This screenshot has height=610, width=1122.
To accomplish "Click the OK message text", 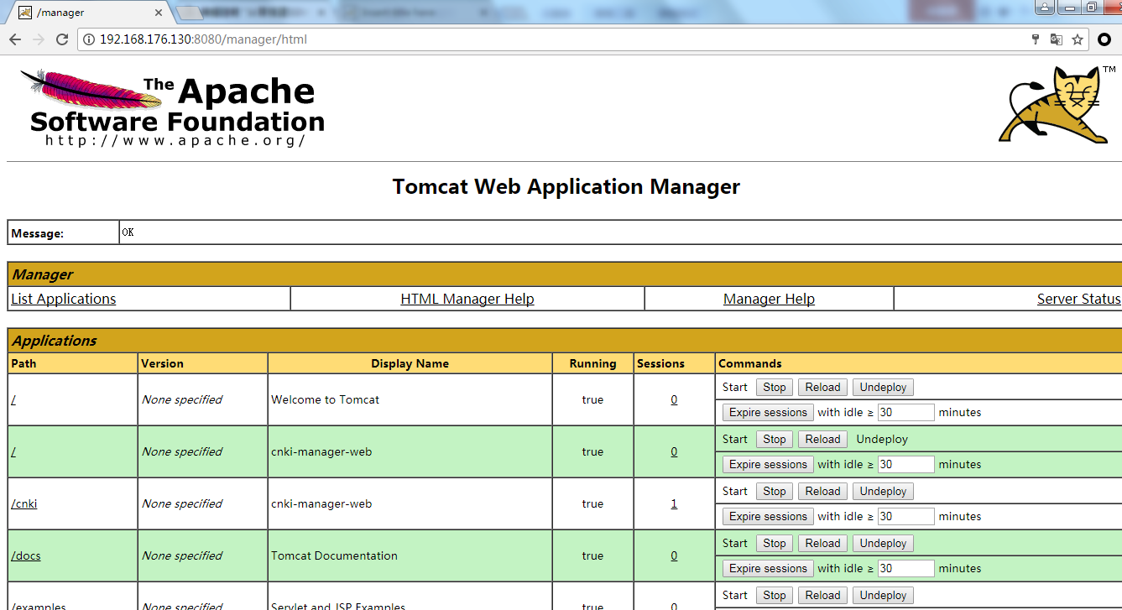I will pyautogui.click(x=128, y=232).
